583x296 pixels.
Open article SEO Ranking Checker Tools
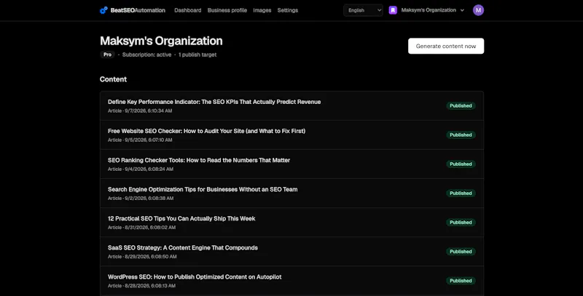[199, 160]
